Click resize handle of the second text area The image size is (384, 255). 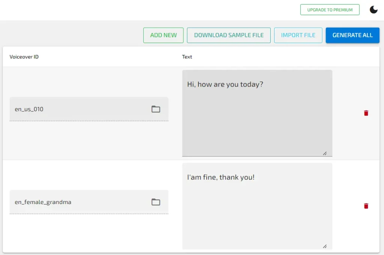(x=325, y=246)
